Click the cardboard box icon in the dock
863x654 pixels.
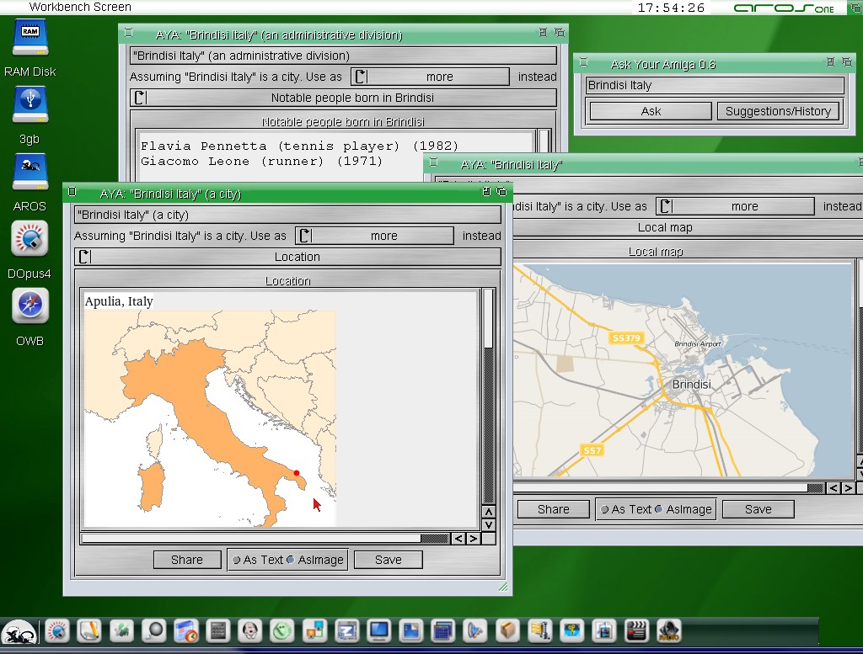tap(507, 630)
